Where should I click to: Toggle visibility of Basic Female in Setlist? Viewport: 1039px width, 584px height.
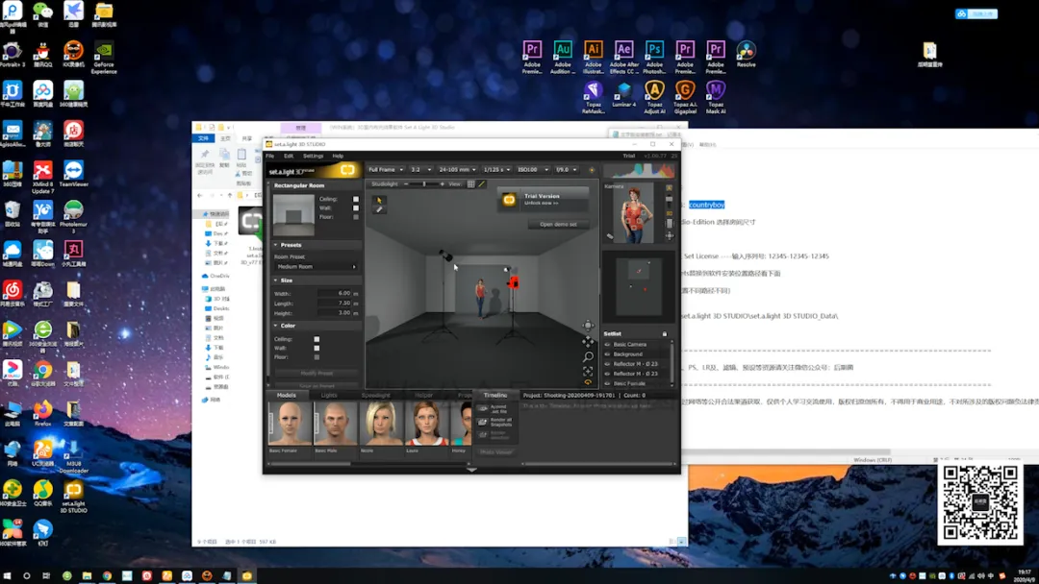[608, 383]
